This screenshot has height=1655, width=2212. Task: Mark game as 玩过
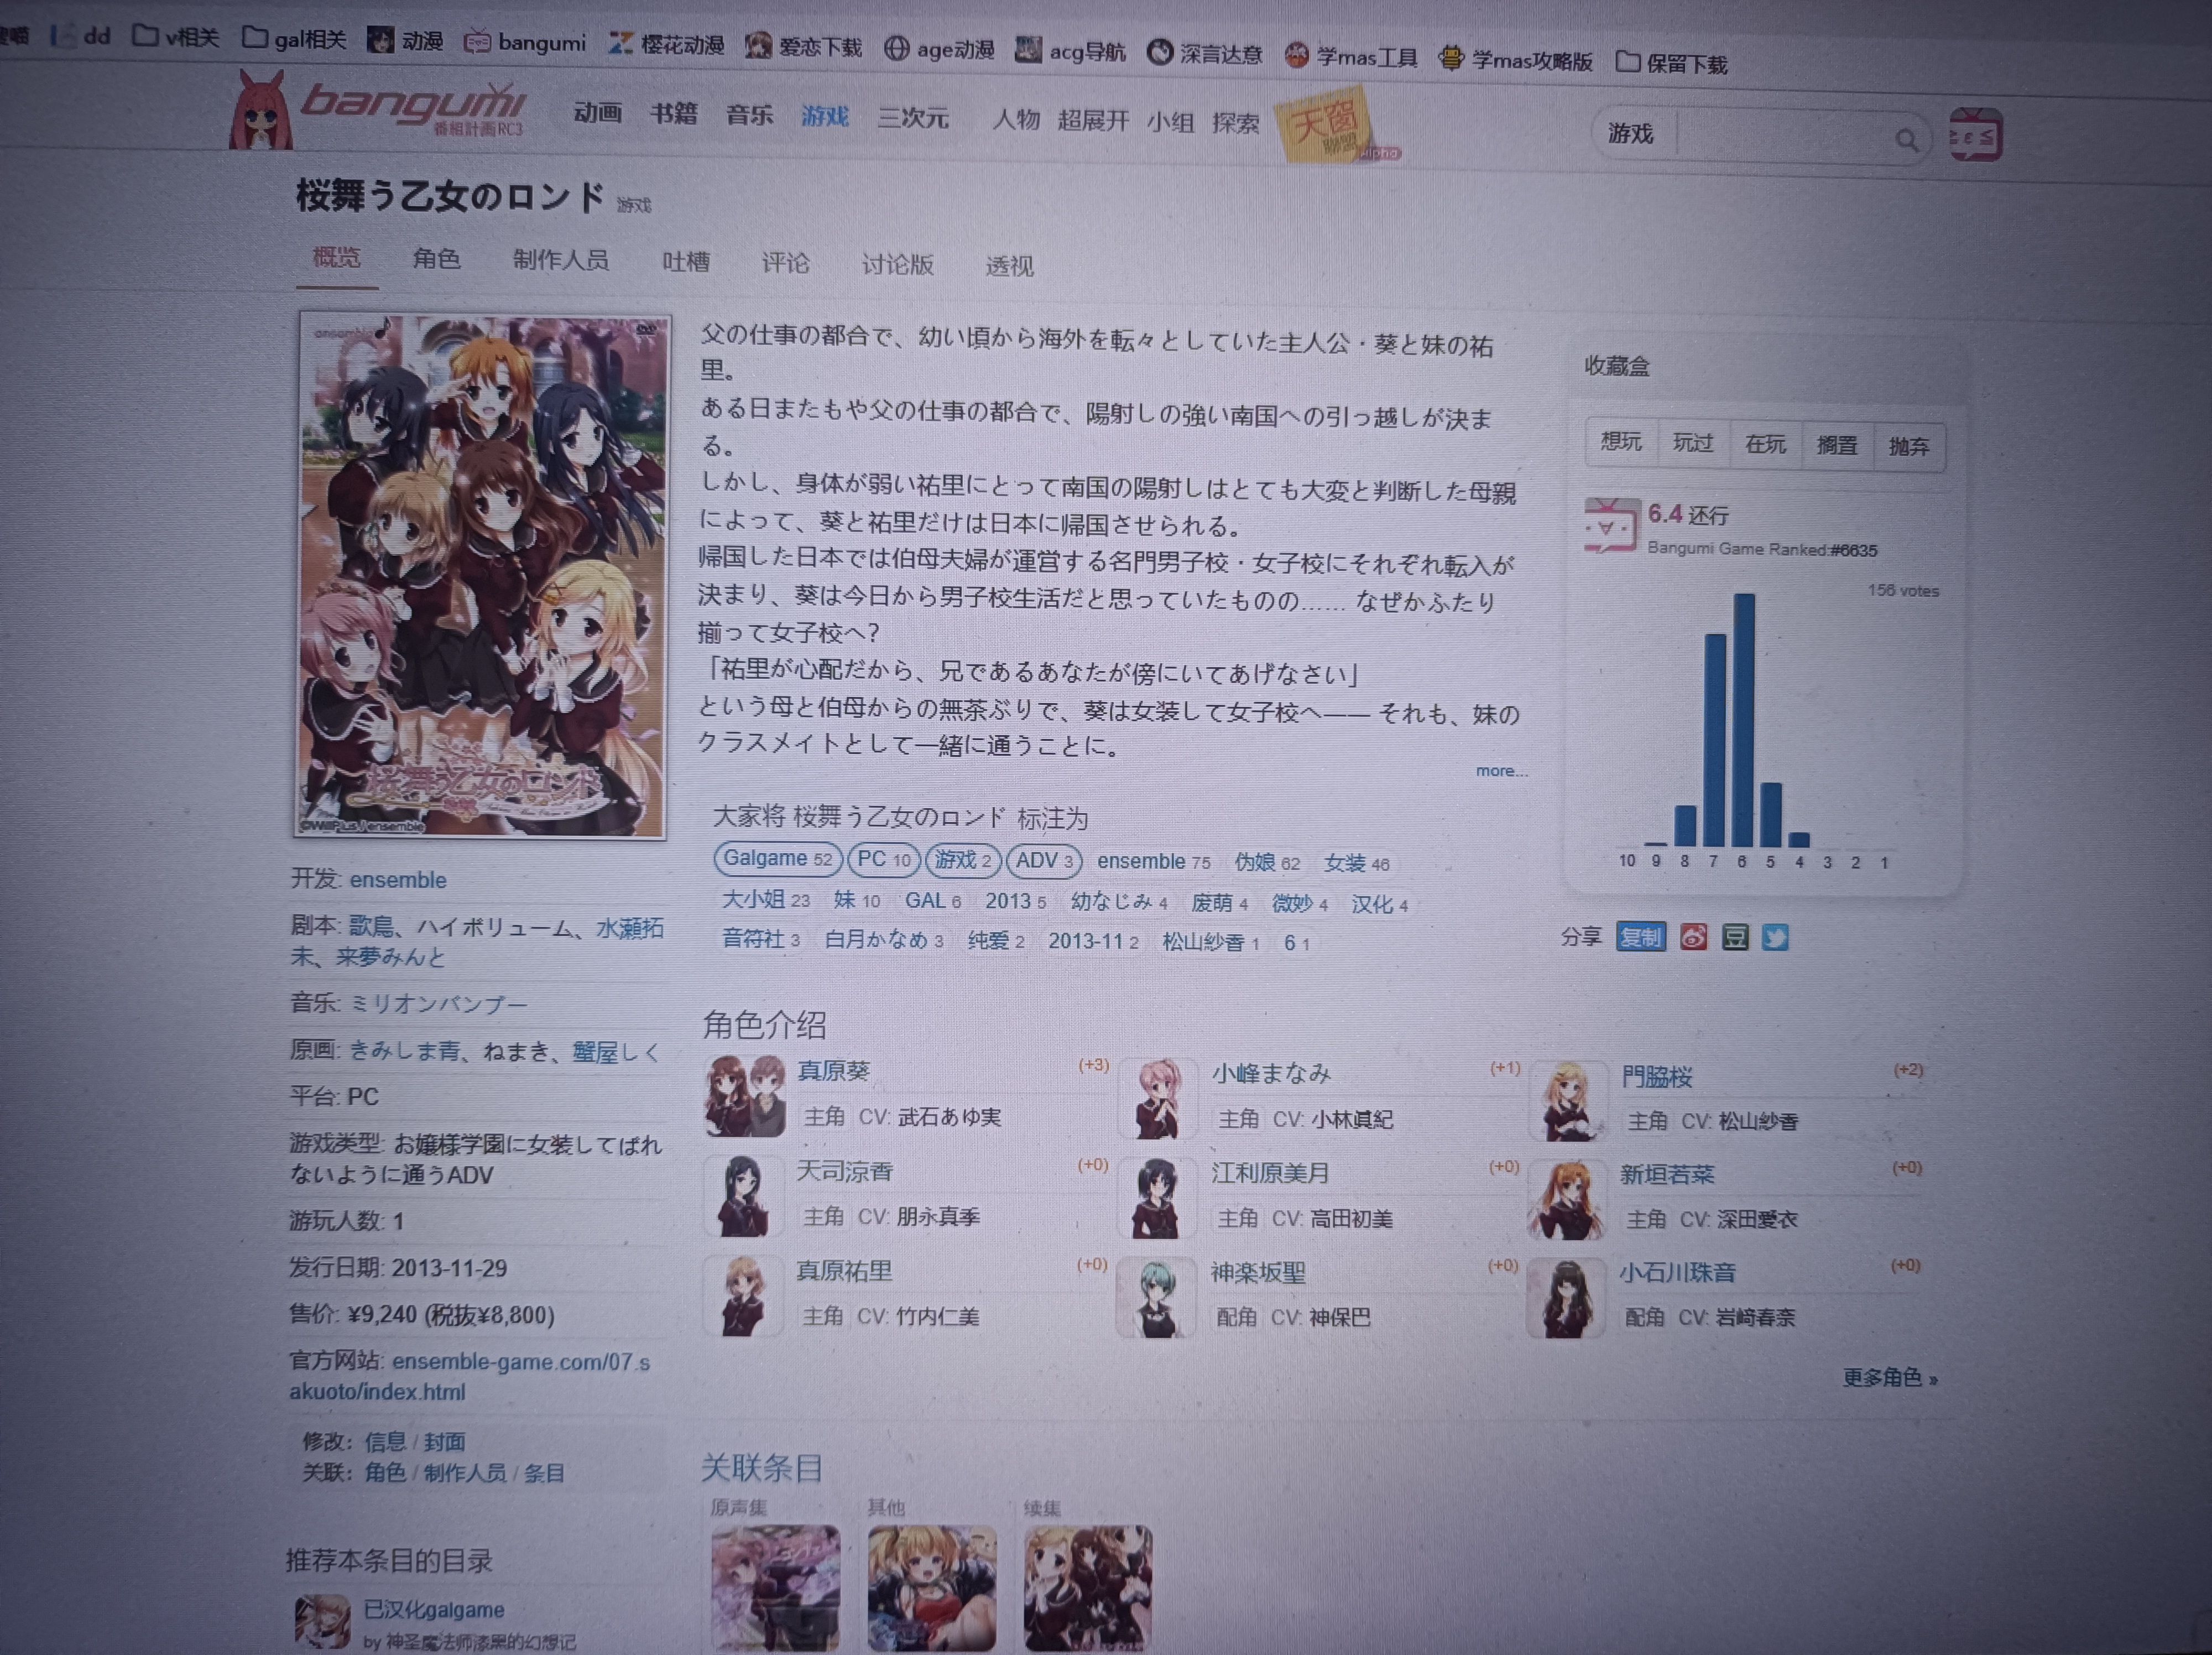point(1693,443)
